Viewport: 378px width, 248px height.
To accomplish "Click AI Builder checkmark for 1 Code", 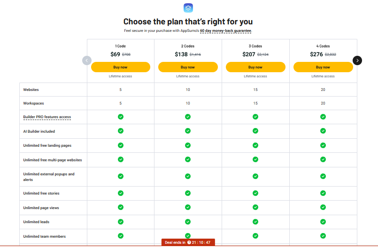I will point(121,131).
